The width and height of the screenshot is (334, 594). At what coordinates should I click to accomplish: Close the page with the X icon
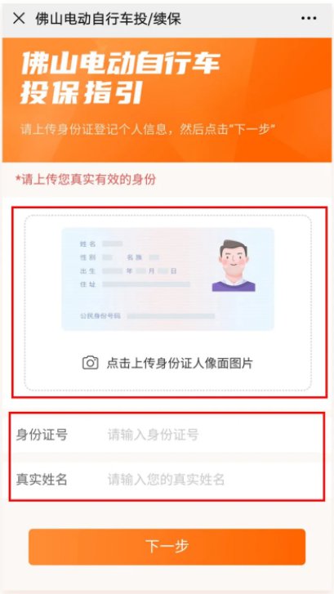[x=19, y=19]
